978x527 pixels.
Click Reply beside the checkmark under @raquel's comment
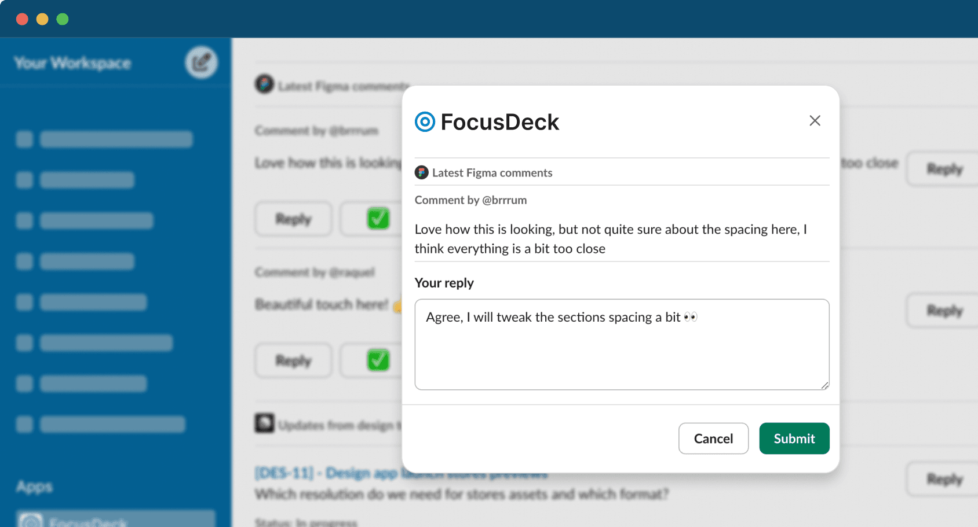293,360
